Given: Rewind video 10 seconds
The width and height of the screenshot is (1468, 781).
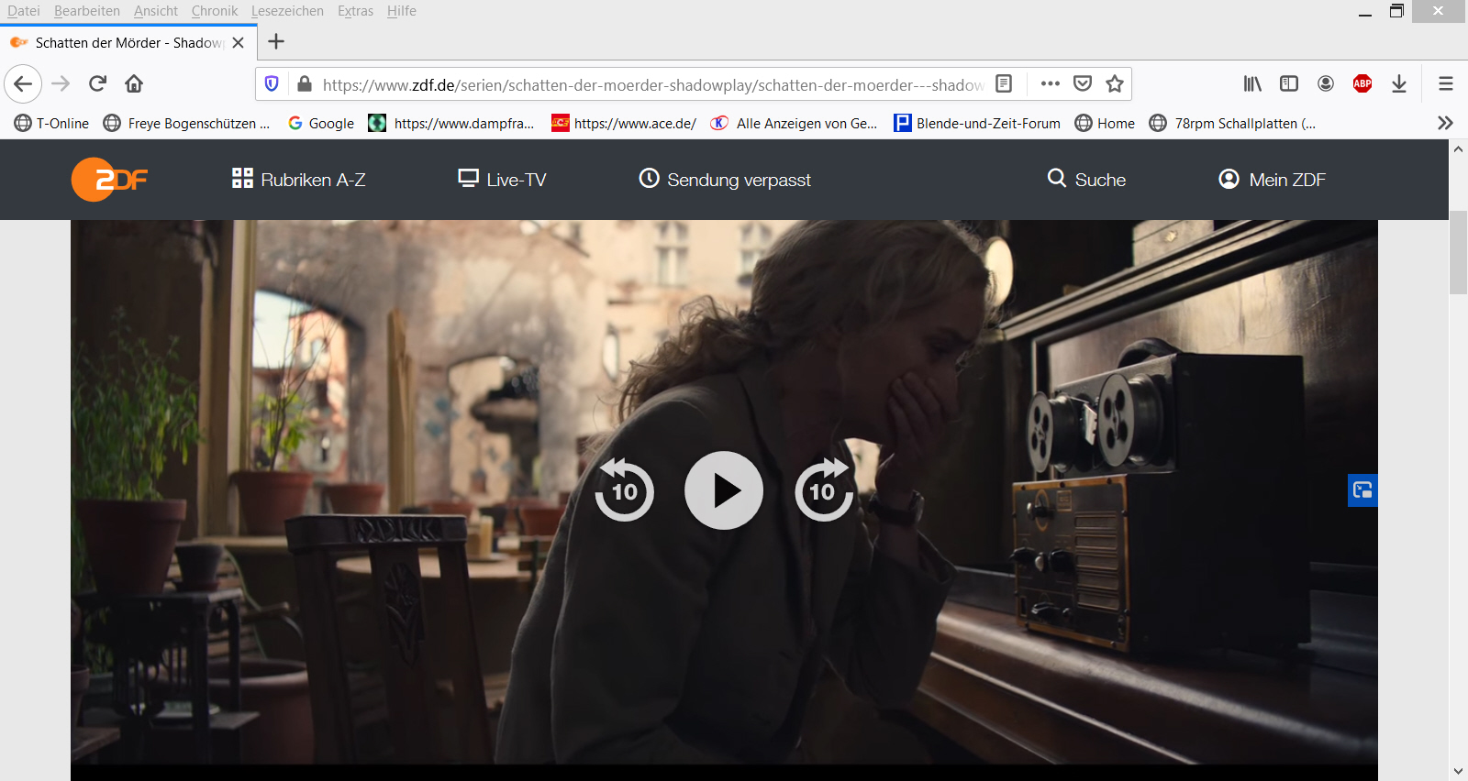Looking at the screenshot, I should [x=624, y=490].
